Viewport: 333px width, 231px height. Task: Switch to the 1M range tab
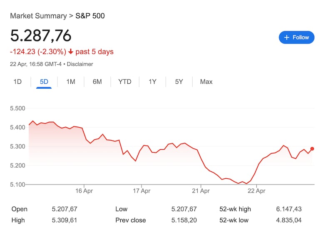(71, 82)
